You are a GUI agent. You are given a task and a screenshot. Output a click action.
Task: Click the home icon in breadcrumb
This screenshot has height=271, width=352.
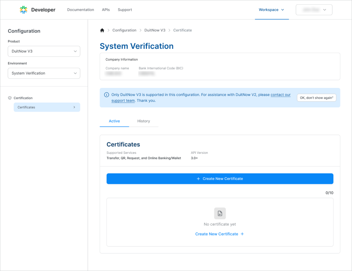click(x=102, y=30)
